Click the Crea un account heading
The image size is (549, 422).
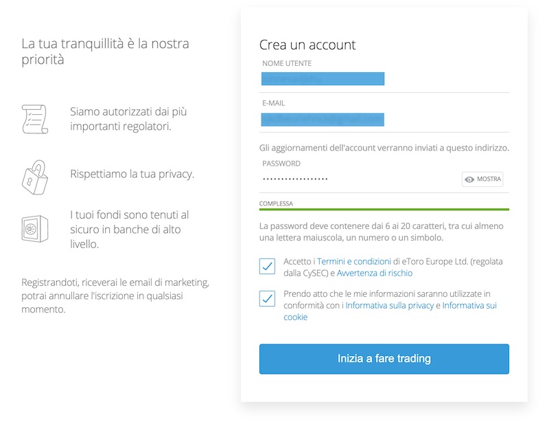(x=307, y=45)
